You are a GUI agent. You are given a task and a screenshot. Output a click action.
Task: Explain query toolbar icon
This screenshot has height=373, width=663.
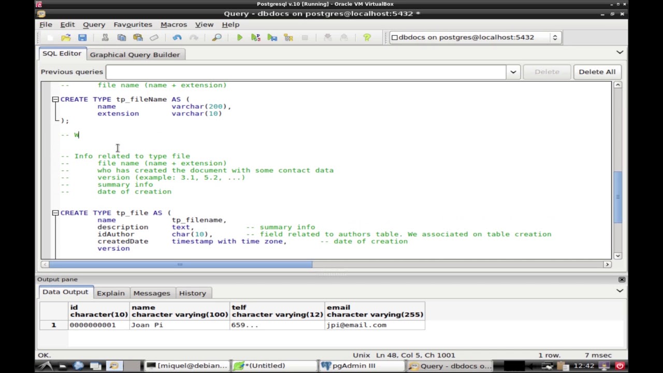[289, 37]
